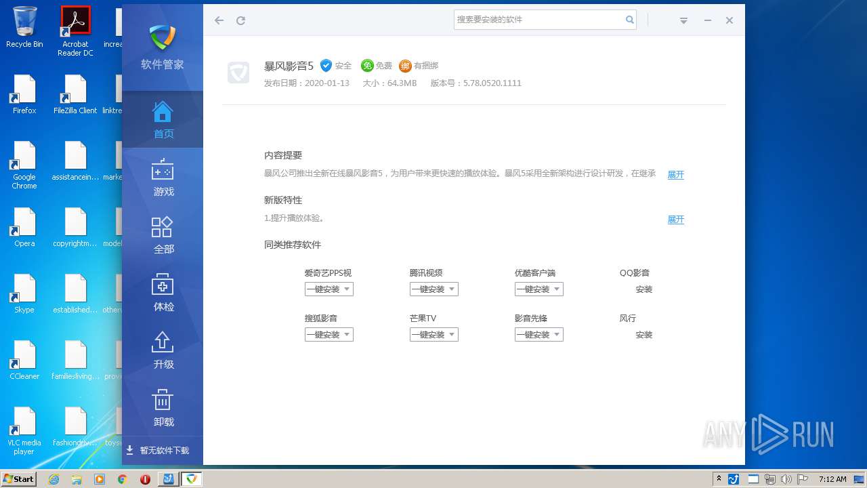Screen dimensions: 867x488
Task: Open the Google Chrome desktop shortcut
Action: [24, 165]
